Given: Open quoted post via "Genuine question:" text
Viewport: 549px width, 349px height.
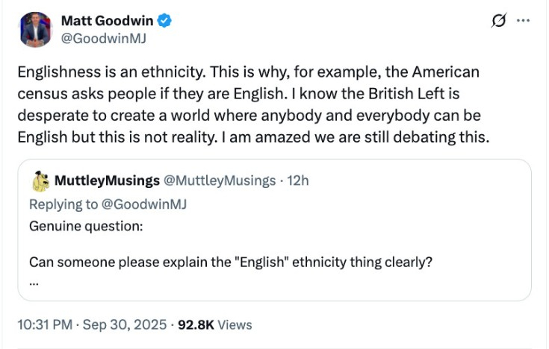Looking at the screenshot, I should [x=86, y=227].
